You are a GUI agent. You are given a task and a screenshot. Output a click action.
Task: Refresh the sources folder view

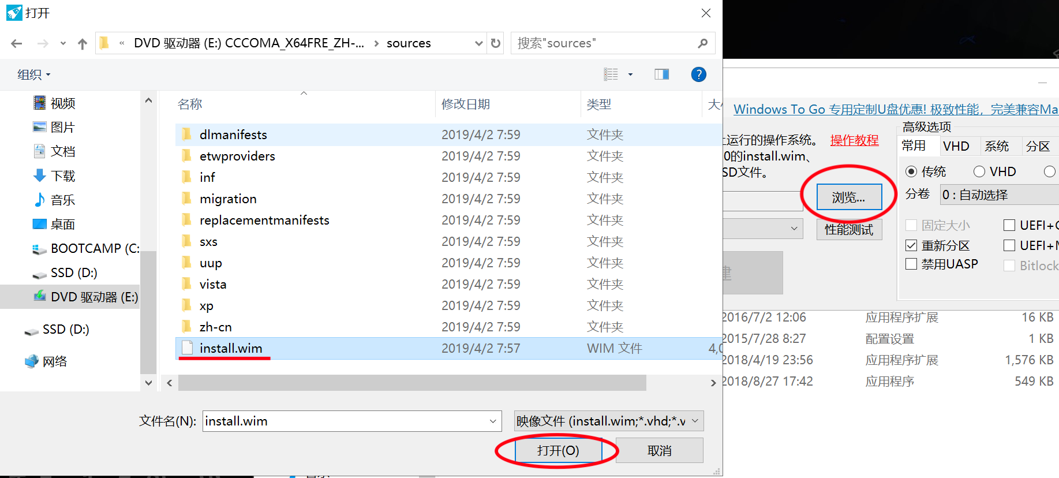pyautogui.click(x=495, y=43)
